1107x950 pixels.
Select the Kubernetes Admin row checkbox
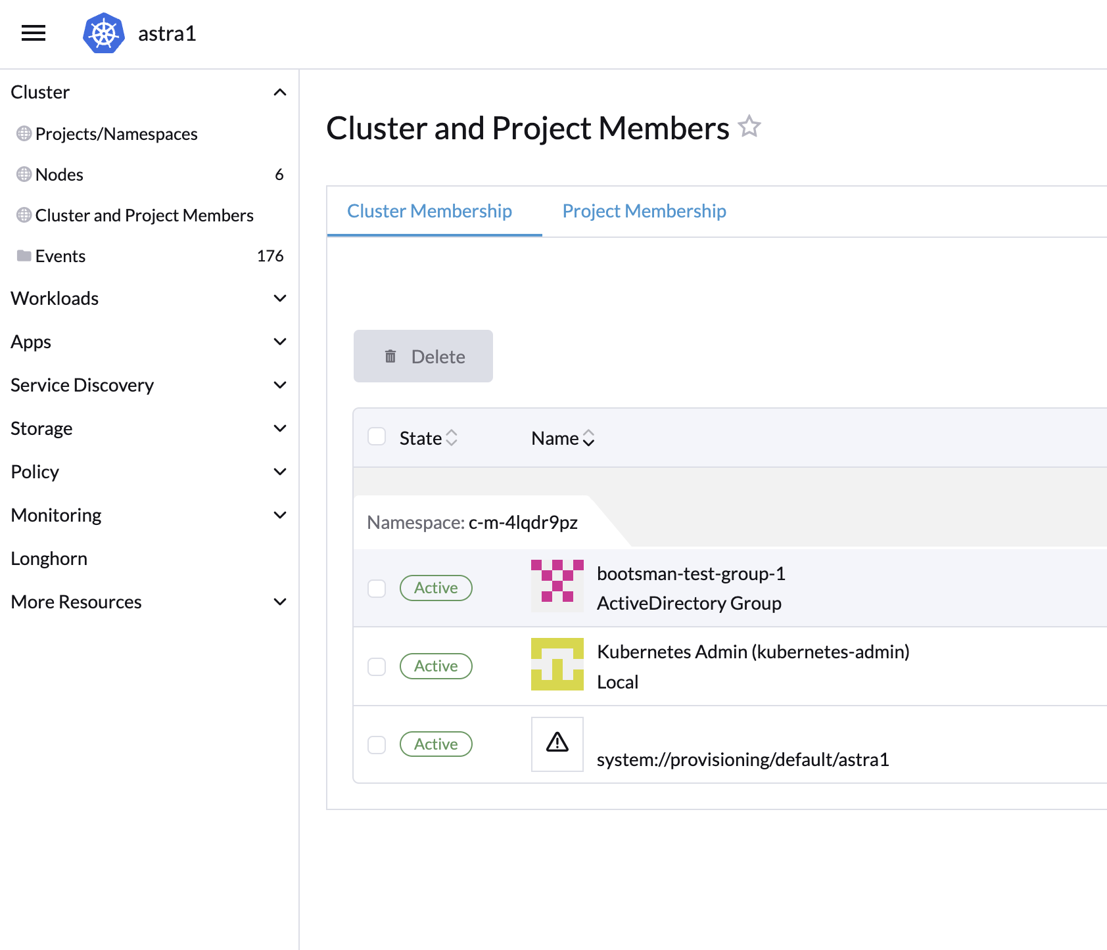pos(377,666)
